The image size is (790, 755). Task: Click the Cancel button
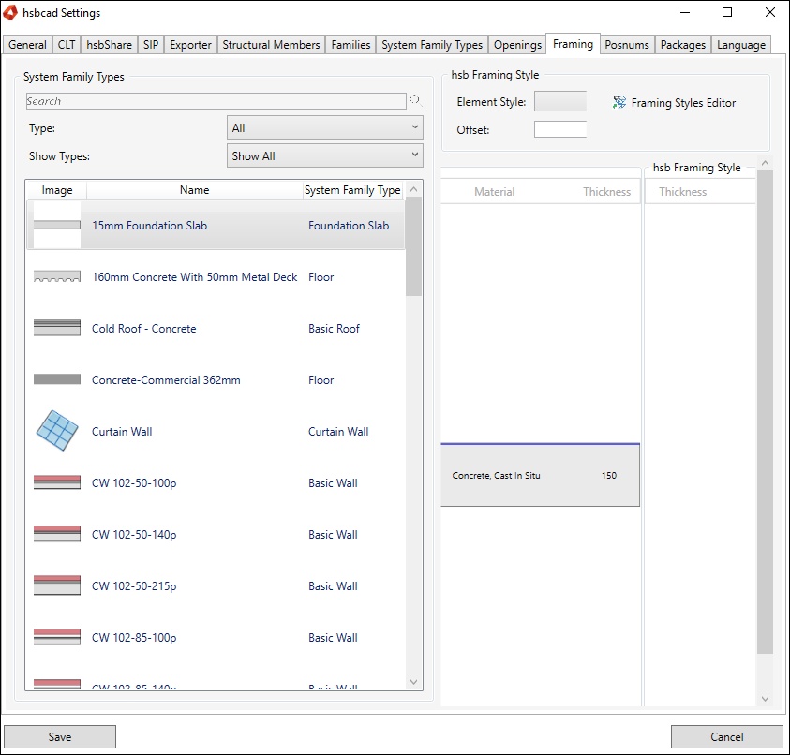pos(726,736)
